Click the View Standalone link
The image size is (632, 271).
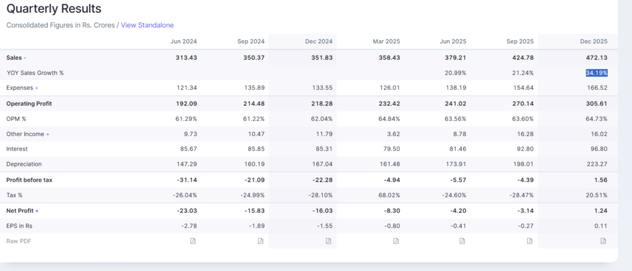click(x=147, y=25)
